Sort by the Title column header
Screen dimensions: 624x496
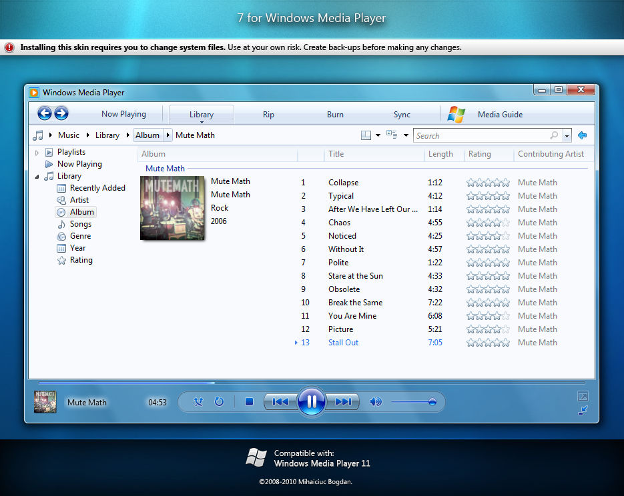point(374,154)
